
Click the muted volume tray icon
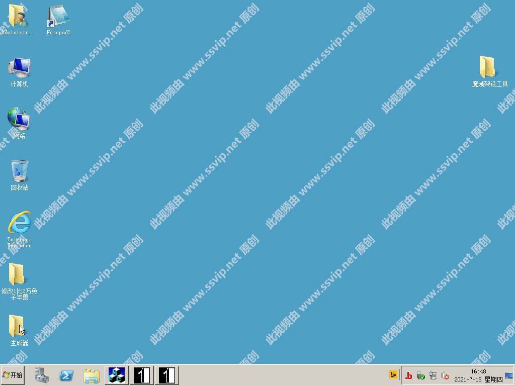445,375
